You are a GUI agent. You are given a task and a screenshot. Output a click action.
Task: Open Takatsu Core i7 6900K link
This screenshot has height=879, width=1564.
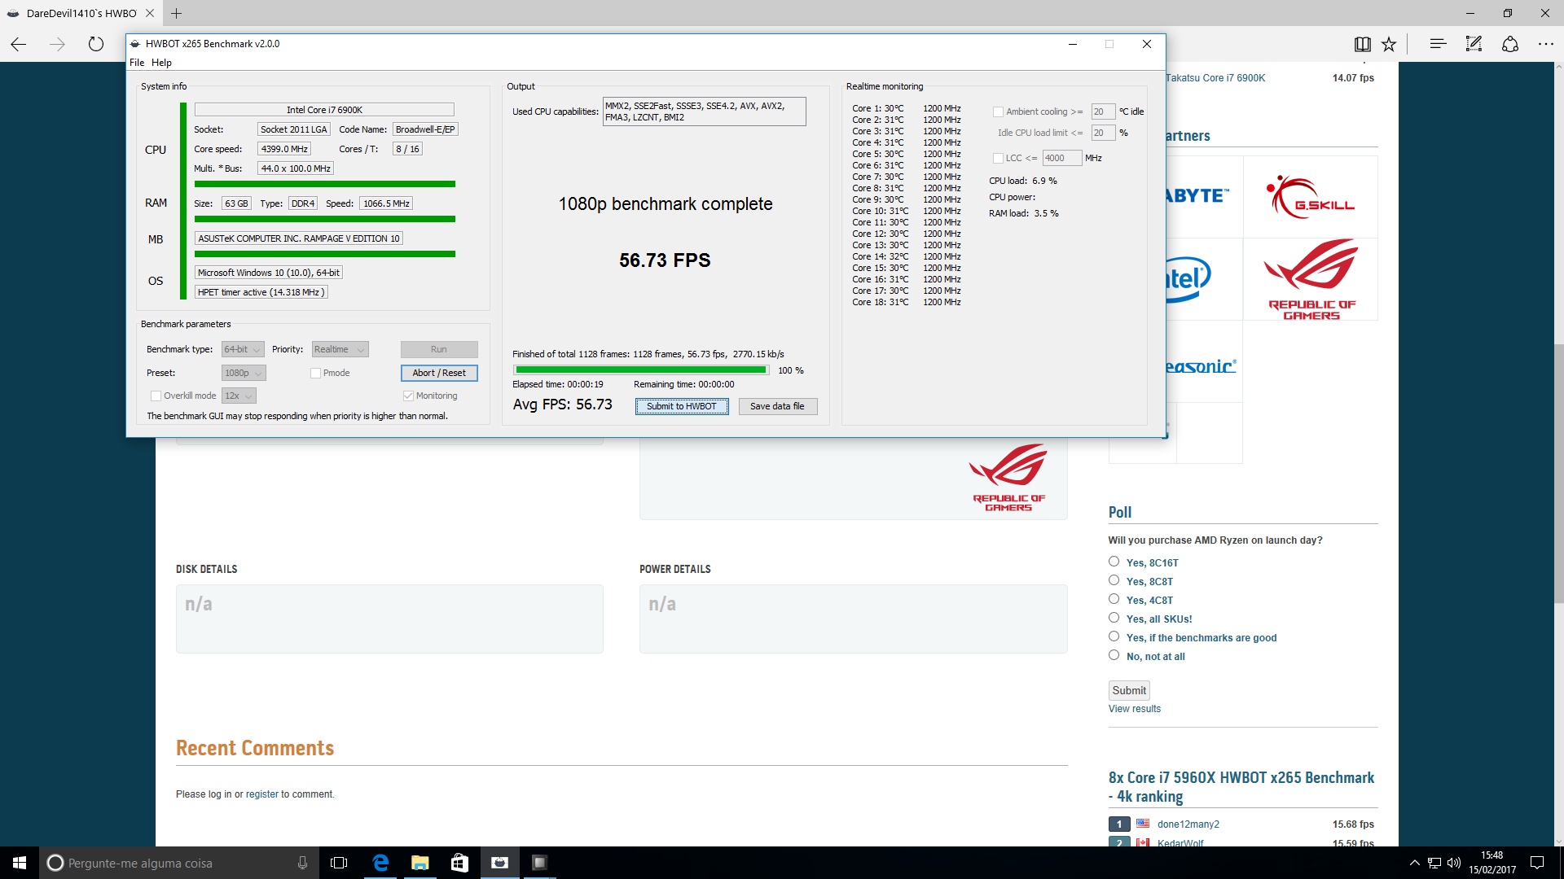pos(1215,78)
